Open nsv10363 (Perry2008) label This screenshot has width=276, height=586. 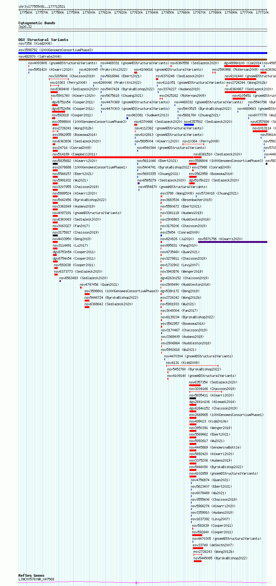[x=69, y=83]
